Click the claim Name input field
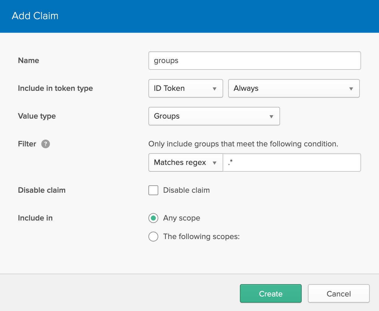This screenshot has width=379, height=311. pos(254,61)
